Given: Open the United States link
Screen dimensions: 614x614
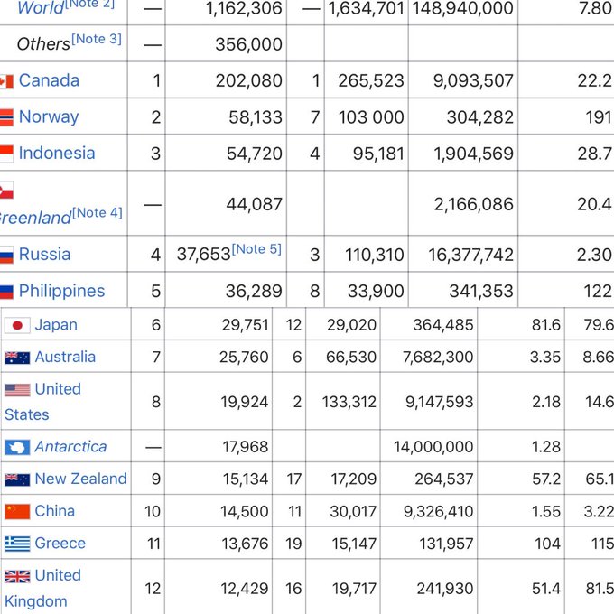Looking at the screenshot, I should (42, 402).
